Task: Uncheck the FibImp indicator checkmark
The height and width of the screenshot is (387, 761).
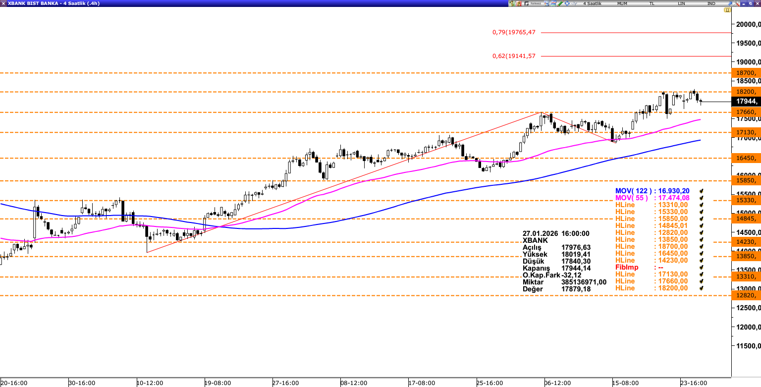Action: point(701,268)
